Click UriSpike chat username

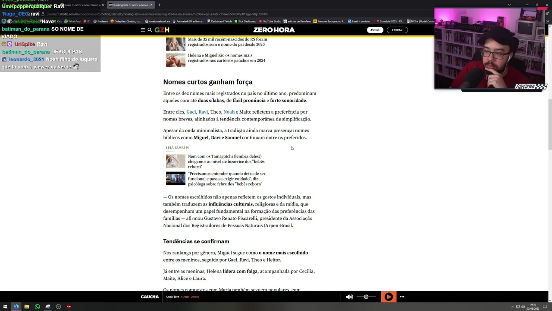click(25, 44)
